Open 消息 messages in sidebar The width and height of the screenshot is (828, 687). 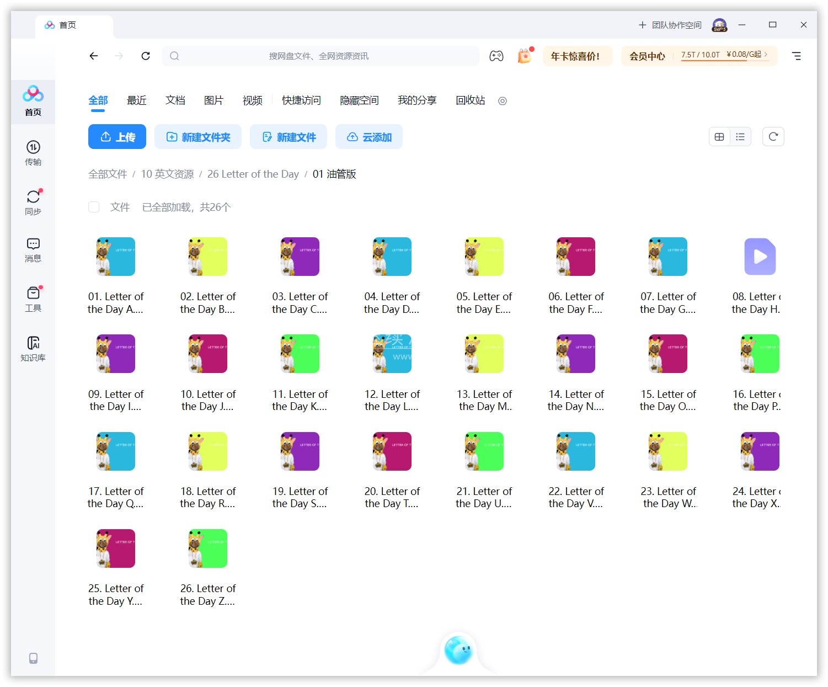[x=33, y=250]
